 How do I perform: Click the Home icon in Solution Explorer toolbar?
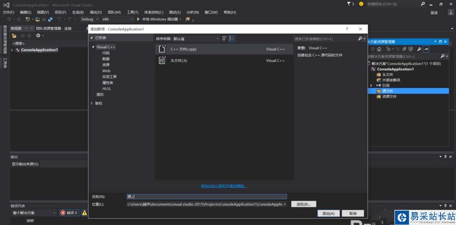(x=379, y=49)
